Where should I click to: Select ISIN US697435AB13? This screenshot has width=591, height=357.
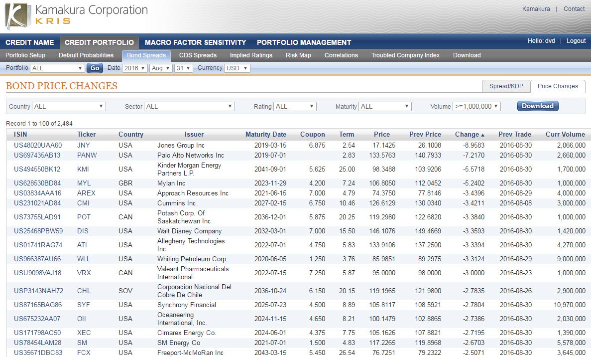37,155
